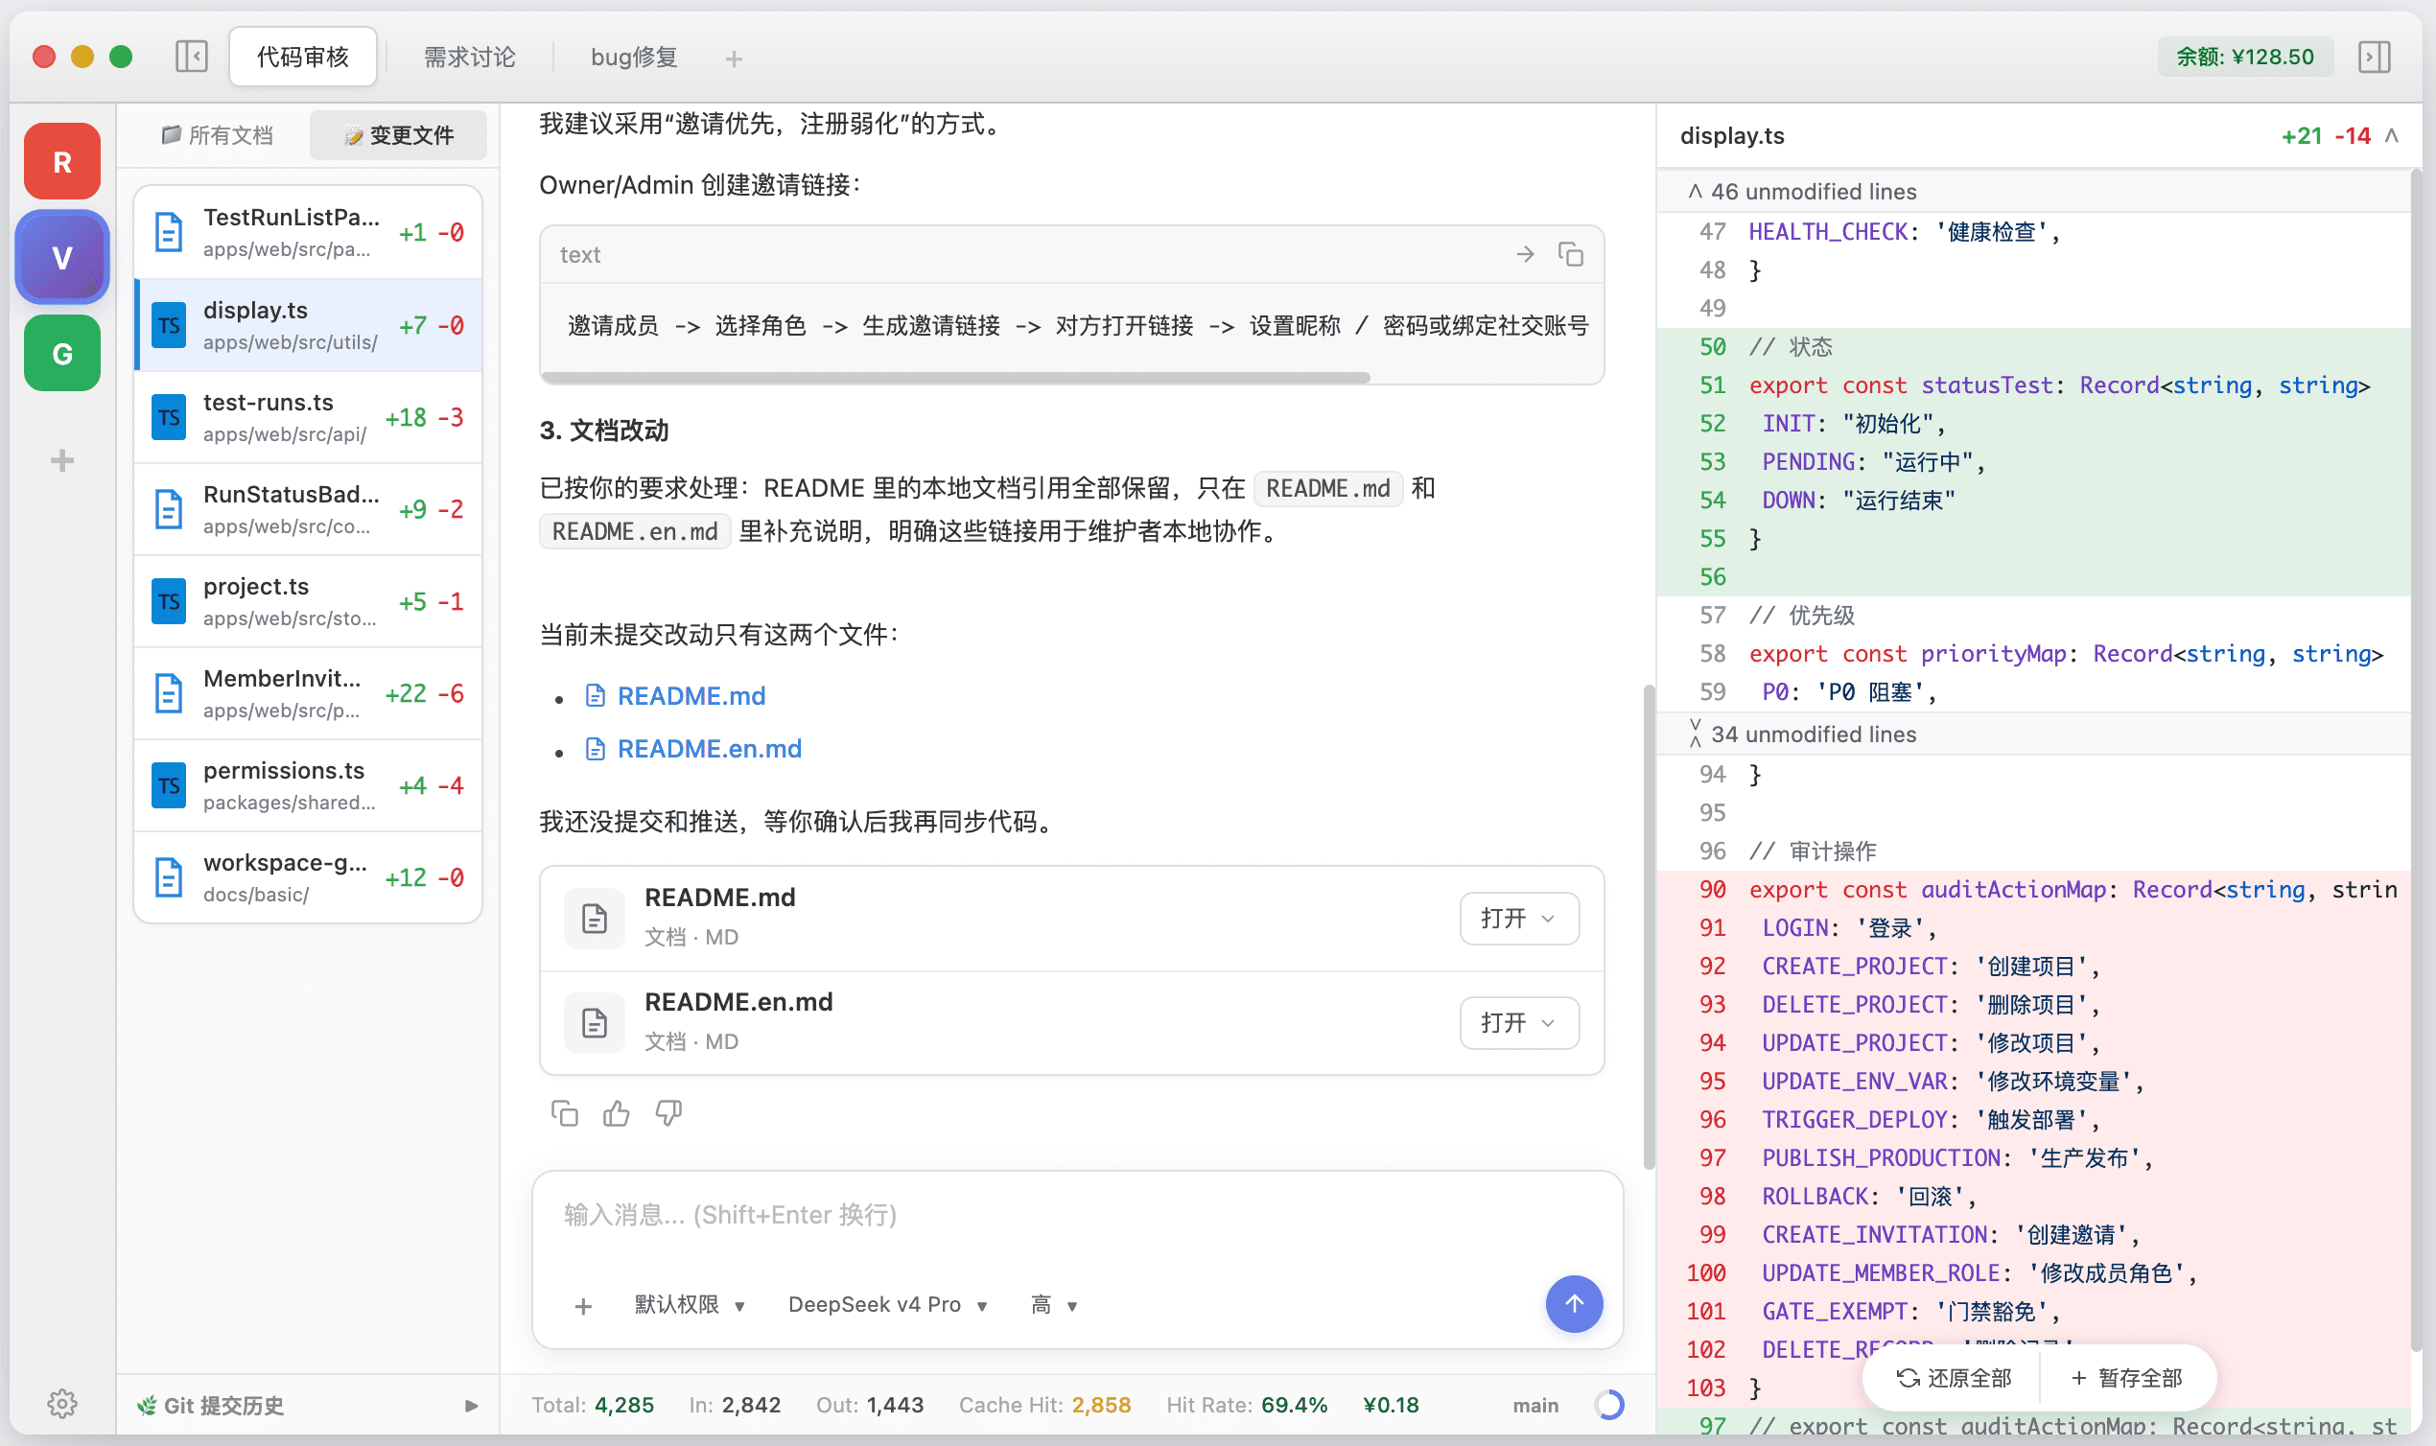Click the Total 4,285 token count
This screenshot has width=2436, height=1446.
pyautogui.click(x=593, y=1404)
